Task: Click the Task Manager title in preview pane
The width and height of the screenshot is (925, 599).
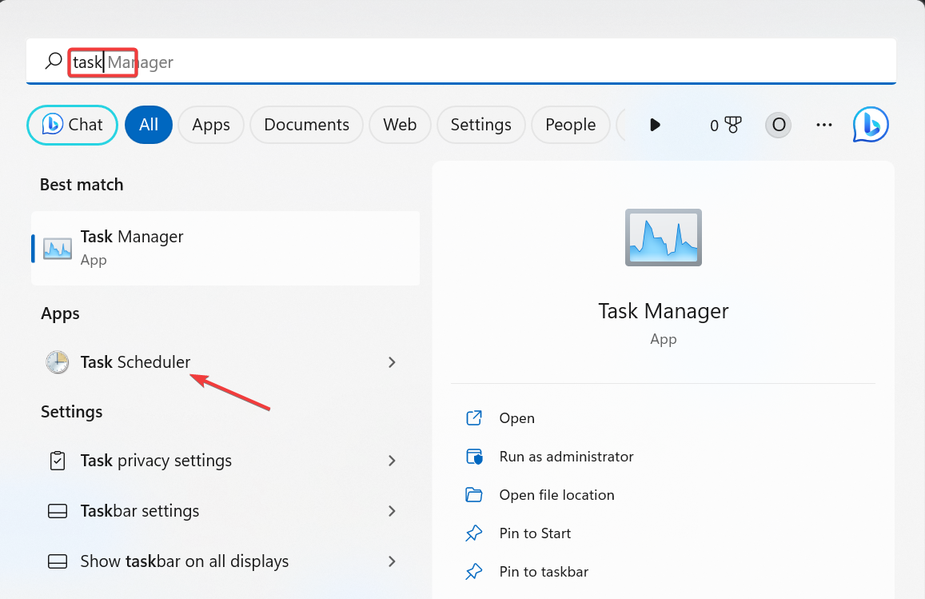Action: (x=663, y=311)
